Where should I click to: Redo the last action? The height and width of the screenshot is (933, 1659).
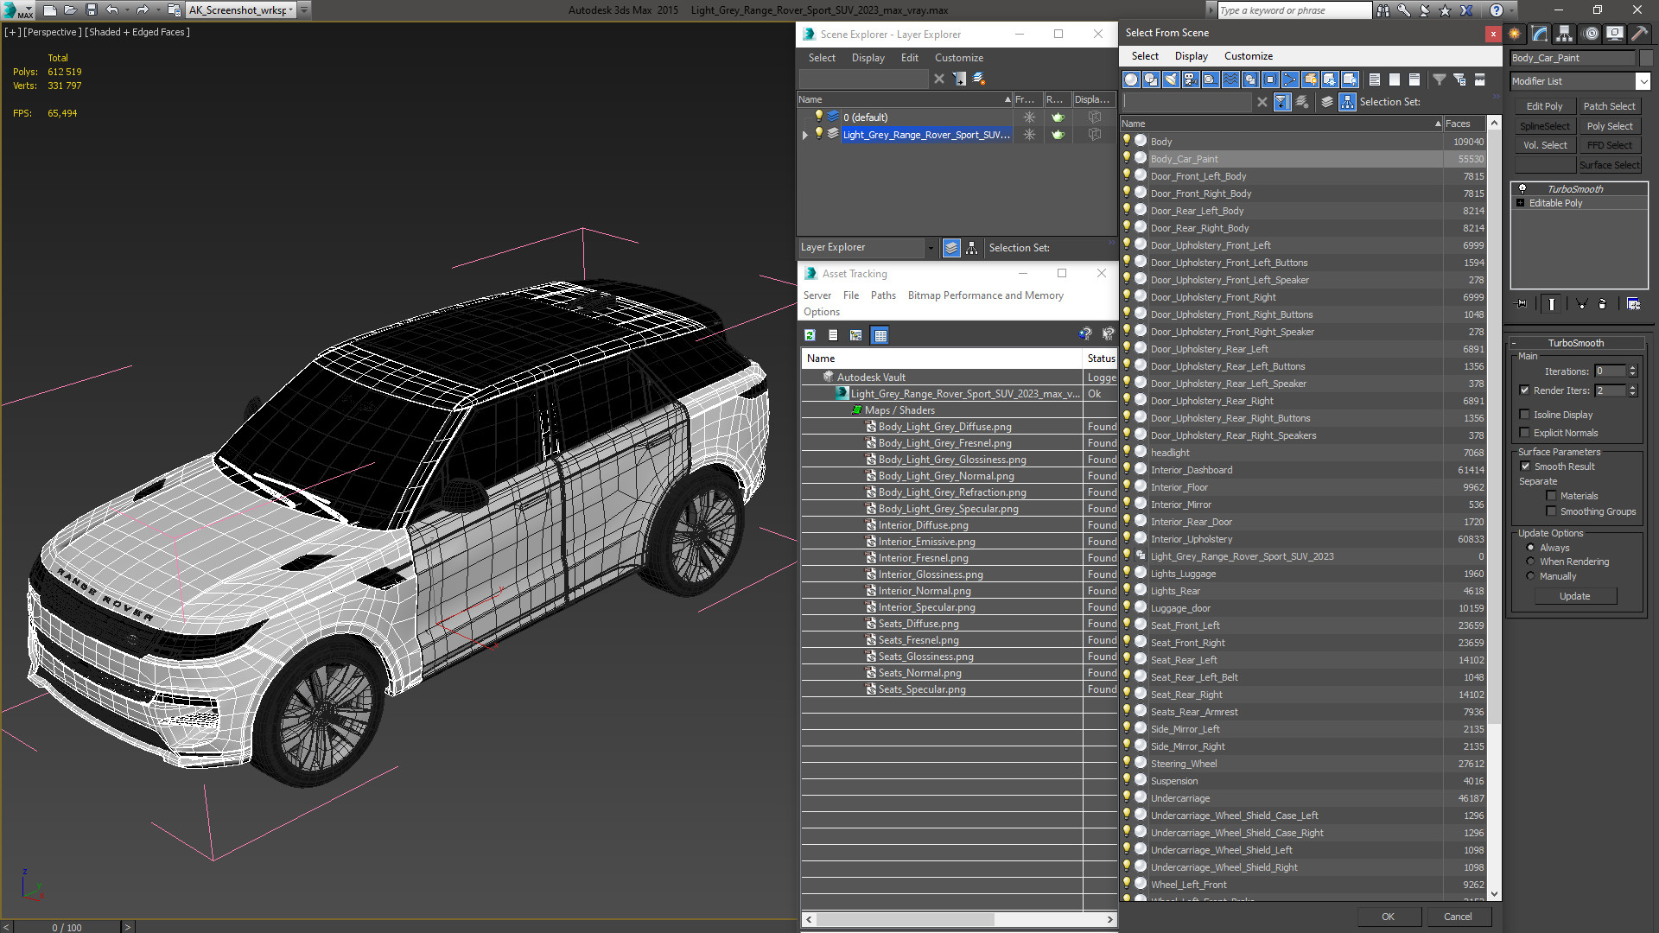[143, 10]
